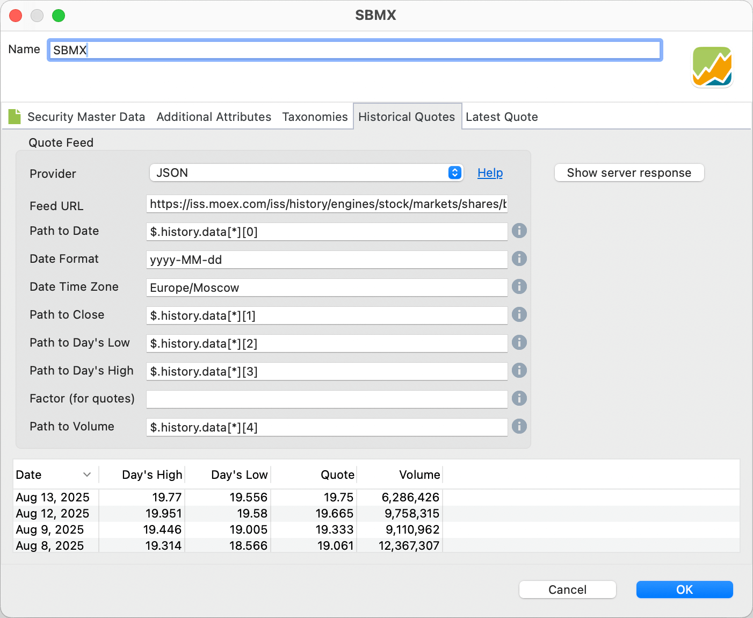The height and width of the screenshot is (618, 753).
Task: Confirm with the OK button
Action: tap(684, 590)
